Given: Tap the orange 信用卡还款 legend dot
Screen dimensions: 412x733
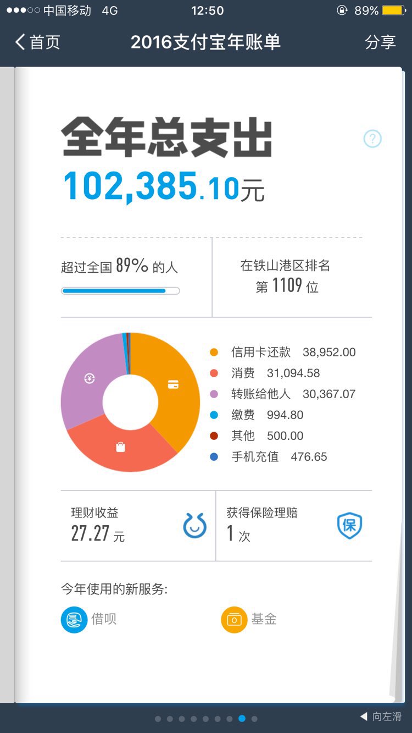Looking at the screenshot, I should pyautogui.click(x=214, y=352).
